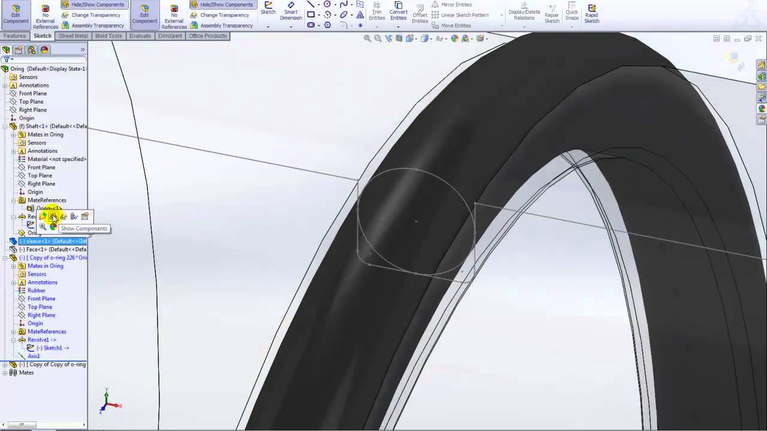Click Show Components in context toolbar
The width and height of the screenshot is (767, 431).
[53, 217]
